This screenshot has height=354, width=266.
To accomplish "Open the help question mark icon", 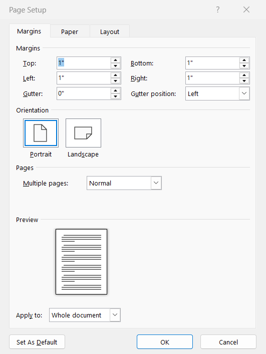I will [x=217, y=9].
